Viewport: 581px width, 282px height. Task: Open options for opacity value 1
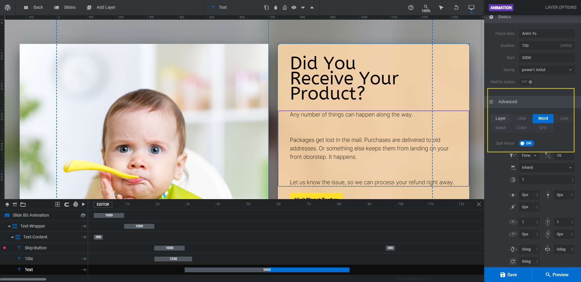(573, 180)
